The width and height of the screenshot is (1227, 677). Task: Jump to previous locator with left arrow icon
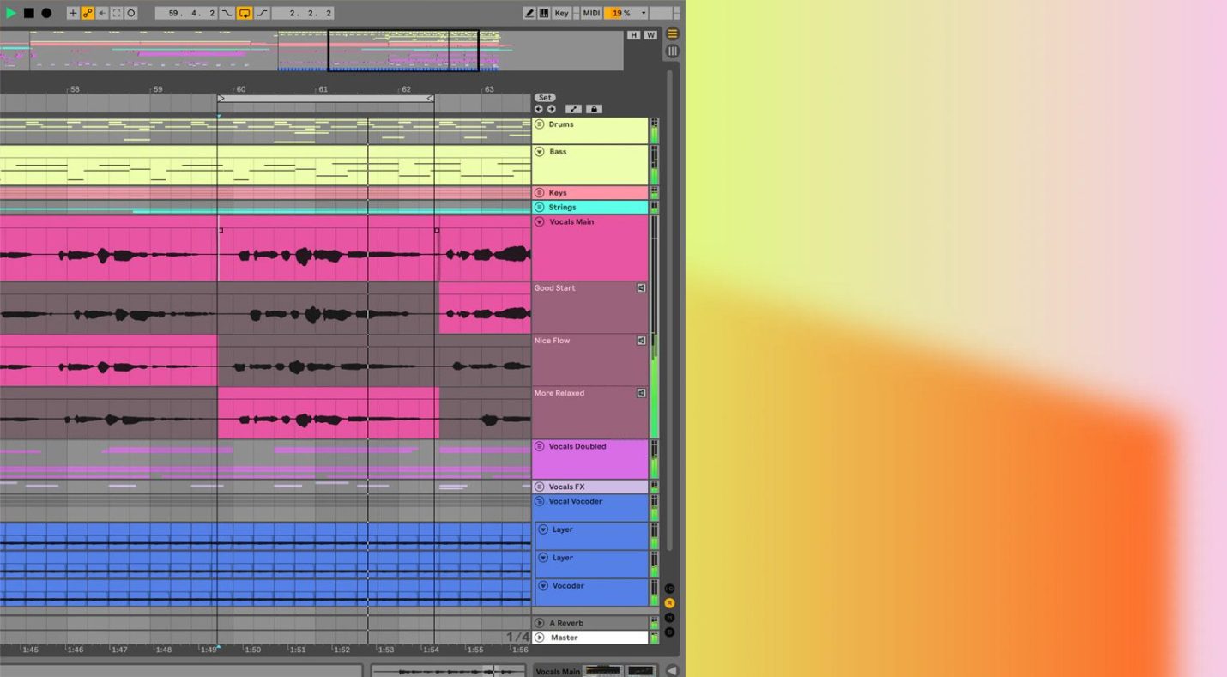(x=539, y=108)
